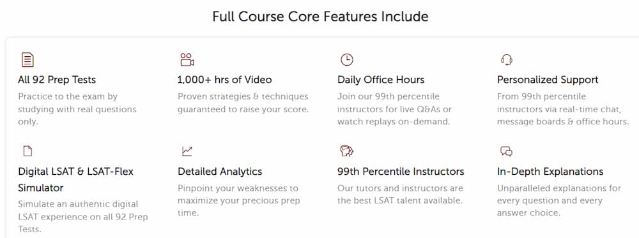Click the Digital LSAT & LSAT-Flex Simulator heading
The width and height of the screenshot is (639, 238).
coord(76,180)
